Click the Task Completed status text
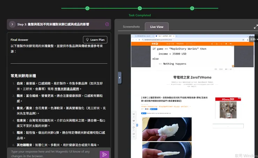258x158 pixels. [140, 15]
